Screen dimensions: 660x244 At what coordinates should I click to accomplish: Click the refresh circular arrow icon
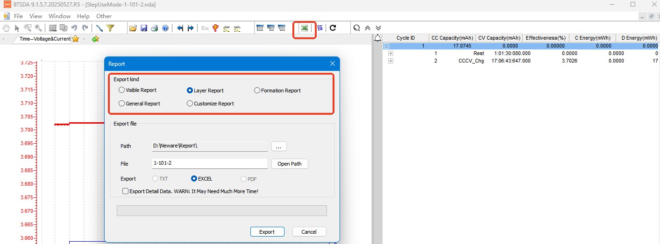333,28
